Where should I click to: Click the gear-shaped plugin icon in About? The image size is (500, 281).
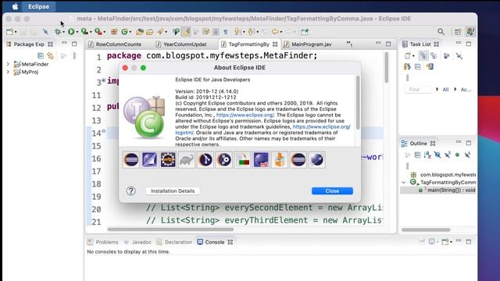tap(168, 159)
